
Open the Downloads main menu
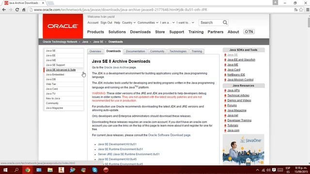[140, 32]
